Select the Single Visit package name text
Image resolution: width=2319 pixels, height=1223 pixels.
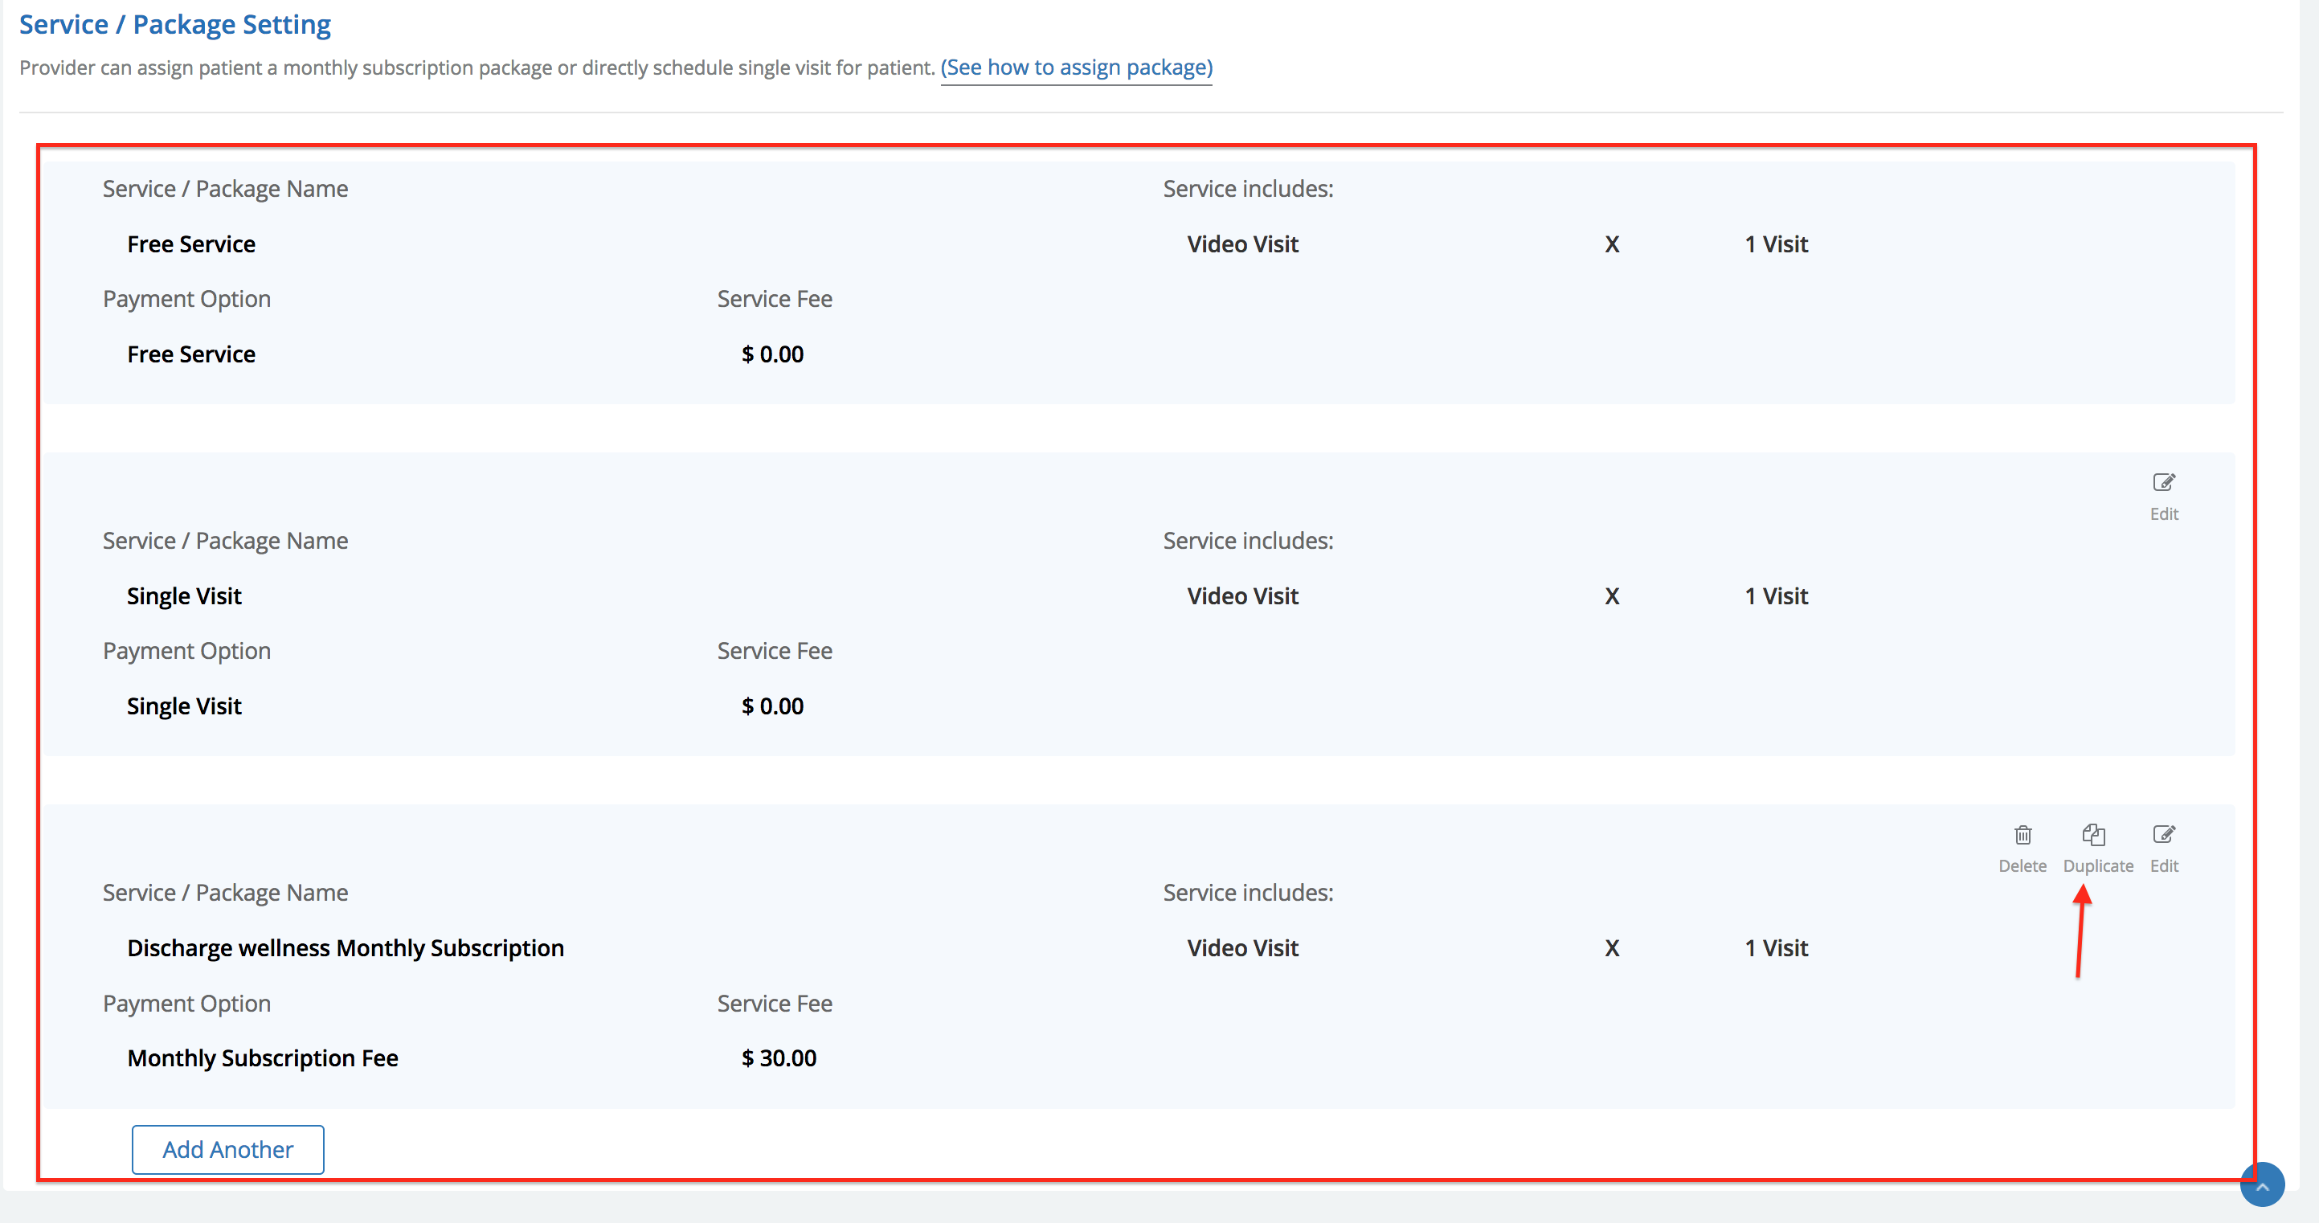(184, 595)
